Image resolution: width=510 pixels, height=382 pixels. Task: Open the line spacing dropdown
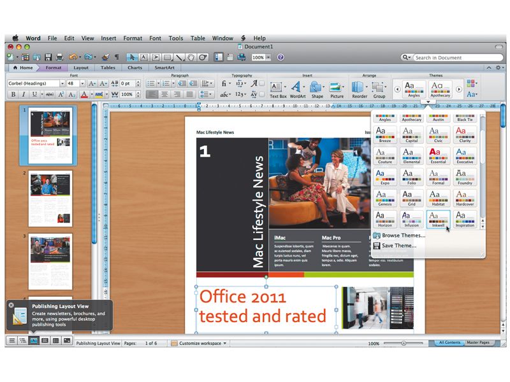click(x=206, y=94)
